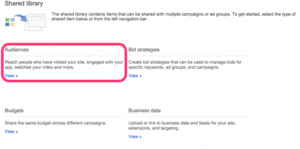Click the dark blue square in library icon
Viewport: 300px width, 149px height.
tap(7, 24)
